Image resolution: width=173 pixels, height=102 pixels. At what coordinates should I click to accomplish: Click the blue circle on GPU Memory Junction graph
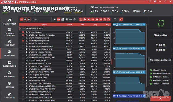click(144, 48)
